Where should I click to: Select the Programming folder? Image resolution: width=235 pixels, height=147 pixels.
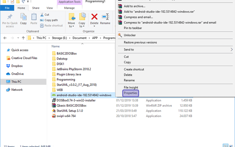66,80
